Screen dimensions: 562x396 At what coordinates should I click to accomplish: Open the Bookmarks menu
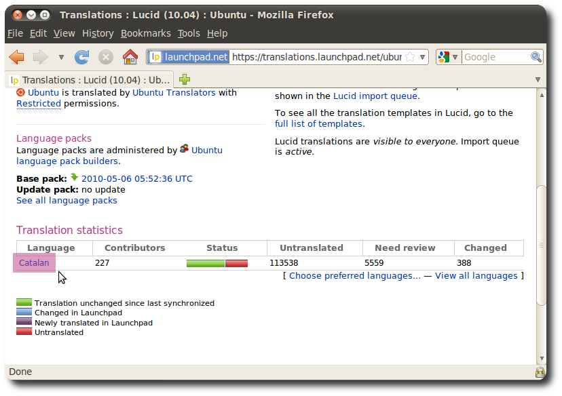point(145,33)
